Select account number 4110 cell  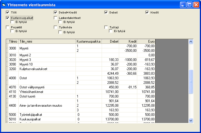[x=13, y=92]
